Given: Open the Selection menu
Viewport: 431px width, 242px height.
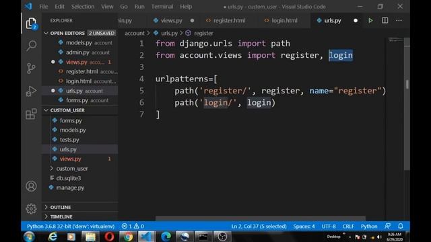Looking at the screenshot, I should click(x=83, y=7).
